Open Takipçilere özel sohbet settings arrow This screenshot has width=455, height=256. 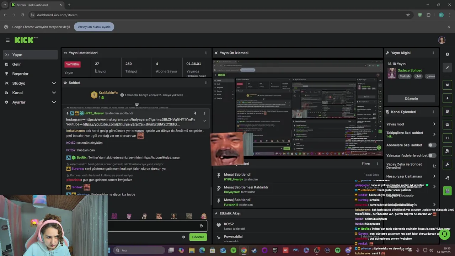point(434,134)
